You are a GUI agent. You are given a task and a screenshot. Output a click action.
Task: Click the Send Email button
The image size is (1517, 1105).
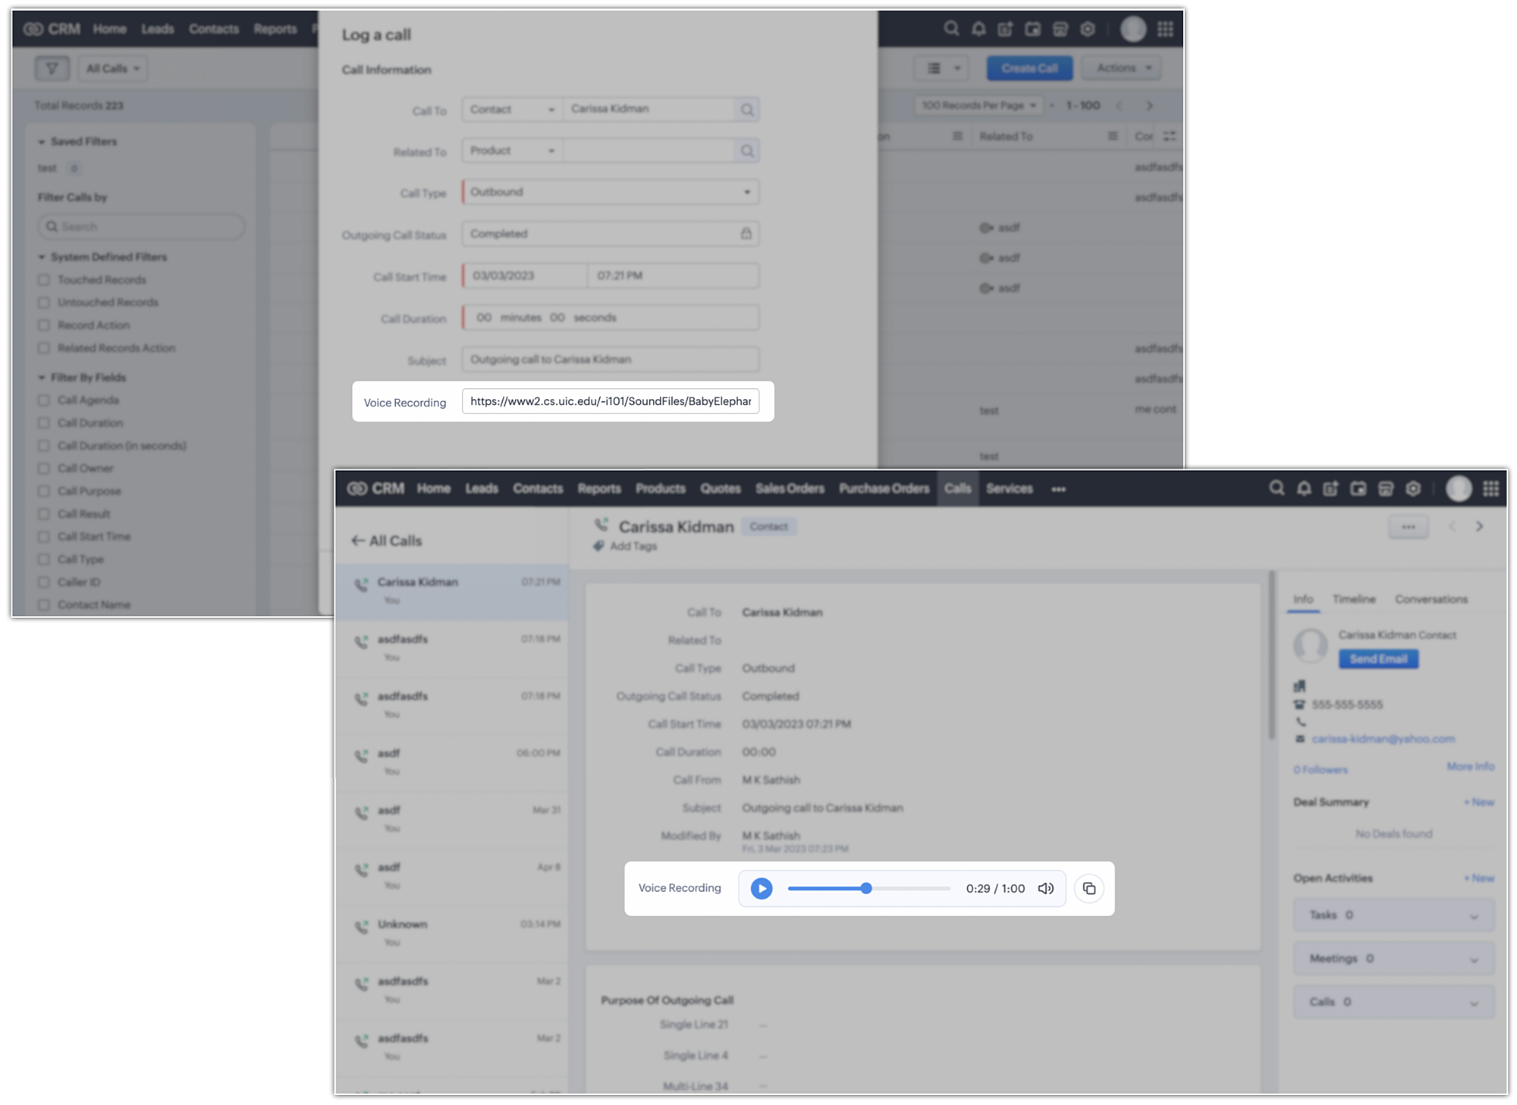click(1378, 658)
